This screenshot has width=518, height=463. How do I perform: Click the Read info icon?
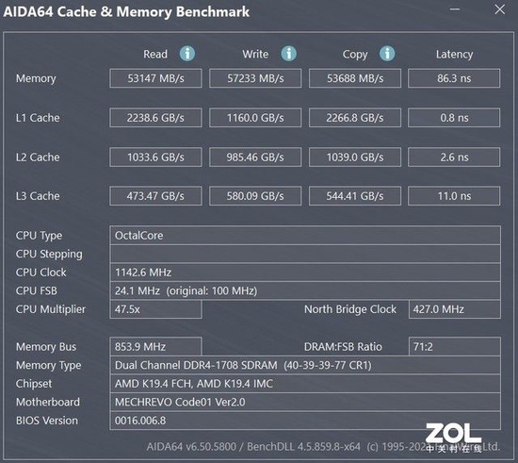pyautogui.click(x=187, y=54)
